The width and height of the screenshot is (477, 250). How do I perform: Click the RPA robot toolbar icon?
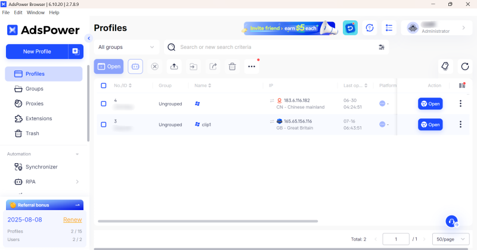coord(135,67)
